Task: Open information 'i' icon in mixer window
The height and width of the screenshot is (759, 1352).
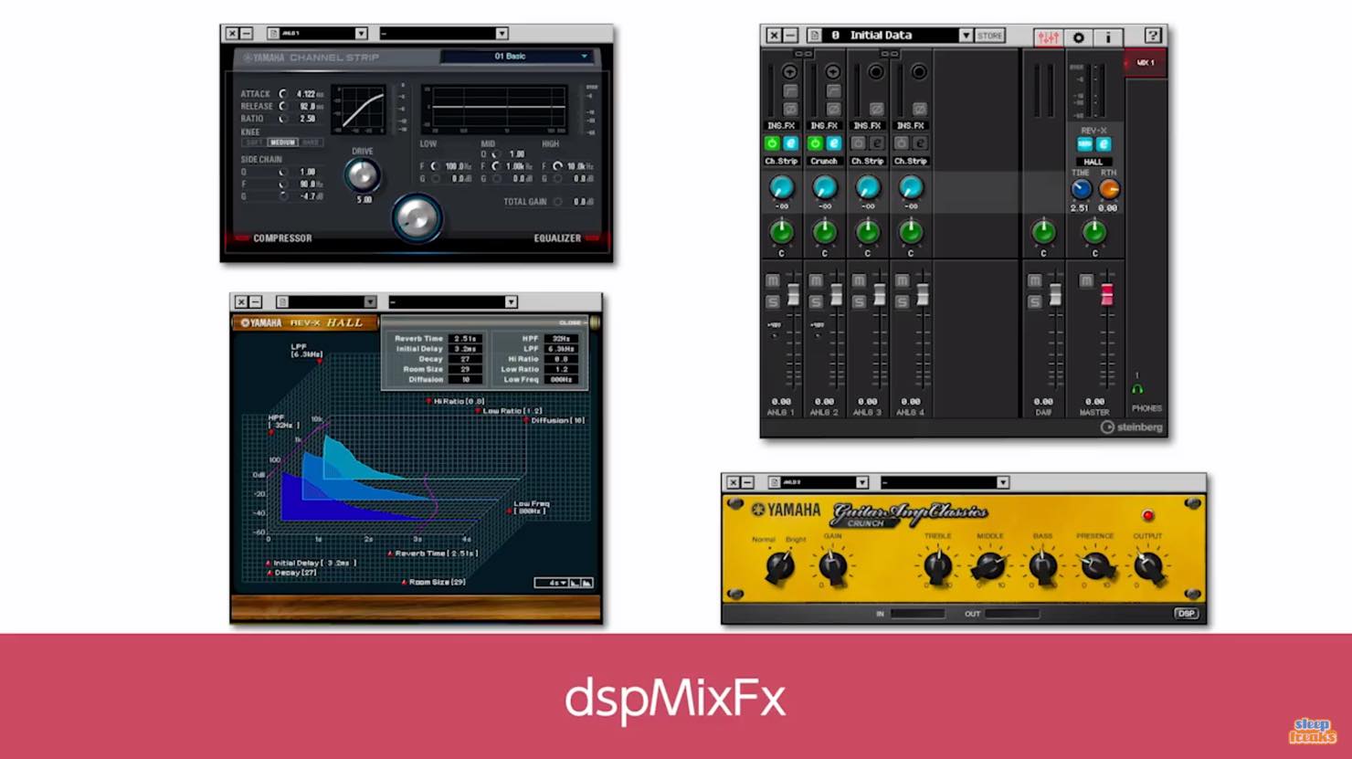Action: pos(1108,37)
